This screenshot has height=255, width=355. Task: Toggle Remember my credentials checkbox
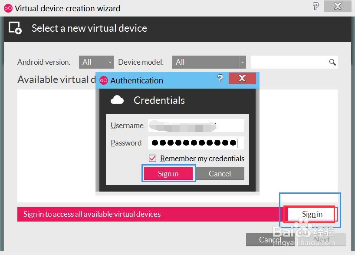pos(152,158)
